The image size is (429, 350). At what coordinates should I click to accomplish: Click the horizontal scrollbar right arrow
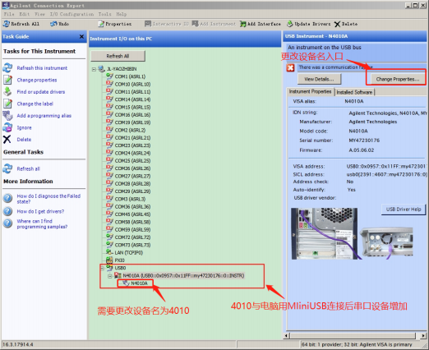coord(423,335)
